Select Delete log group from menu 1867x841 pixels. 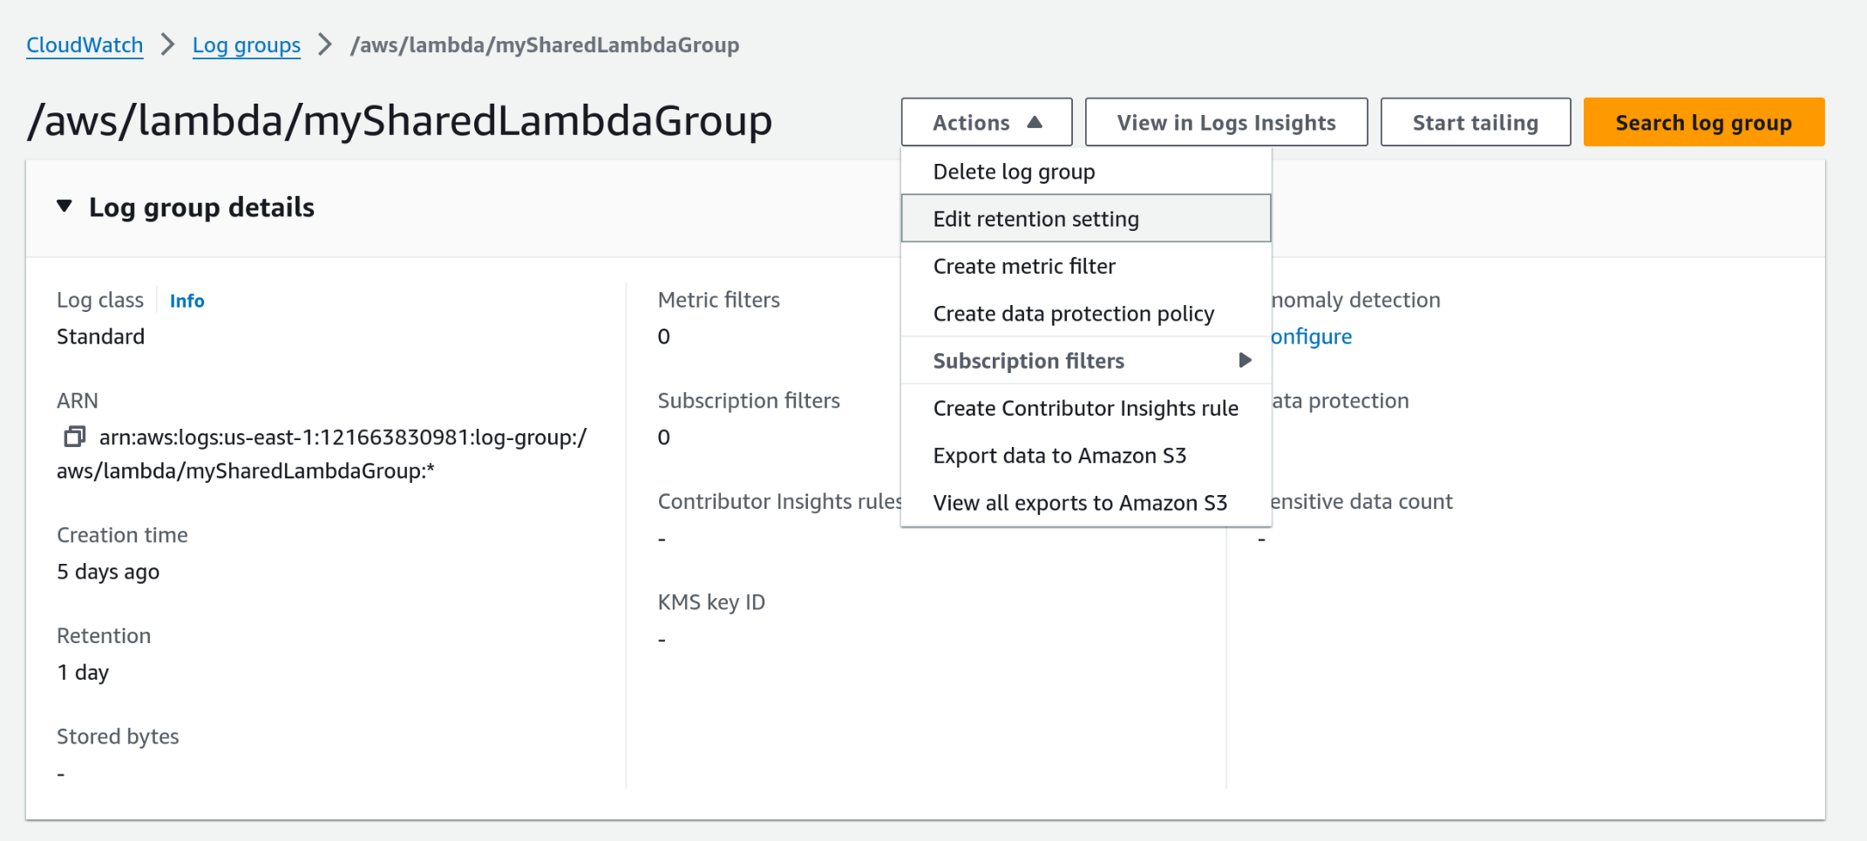[x=1013, y=172]
